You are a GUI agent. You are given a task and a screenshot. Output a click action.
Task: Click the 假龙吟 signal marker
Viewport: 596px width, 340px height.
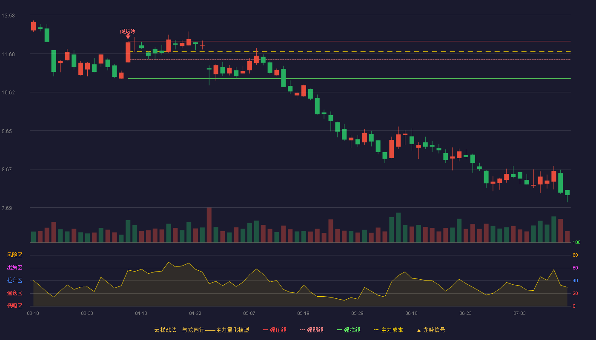tap(128, 34)
